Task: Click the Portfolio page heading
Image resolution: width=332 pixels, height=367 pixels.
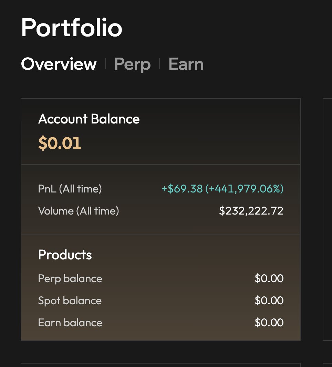Action: pyautogui.click(x=72, y=28)
